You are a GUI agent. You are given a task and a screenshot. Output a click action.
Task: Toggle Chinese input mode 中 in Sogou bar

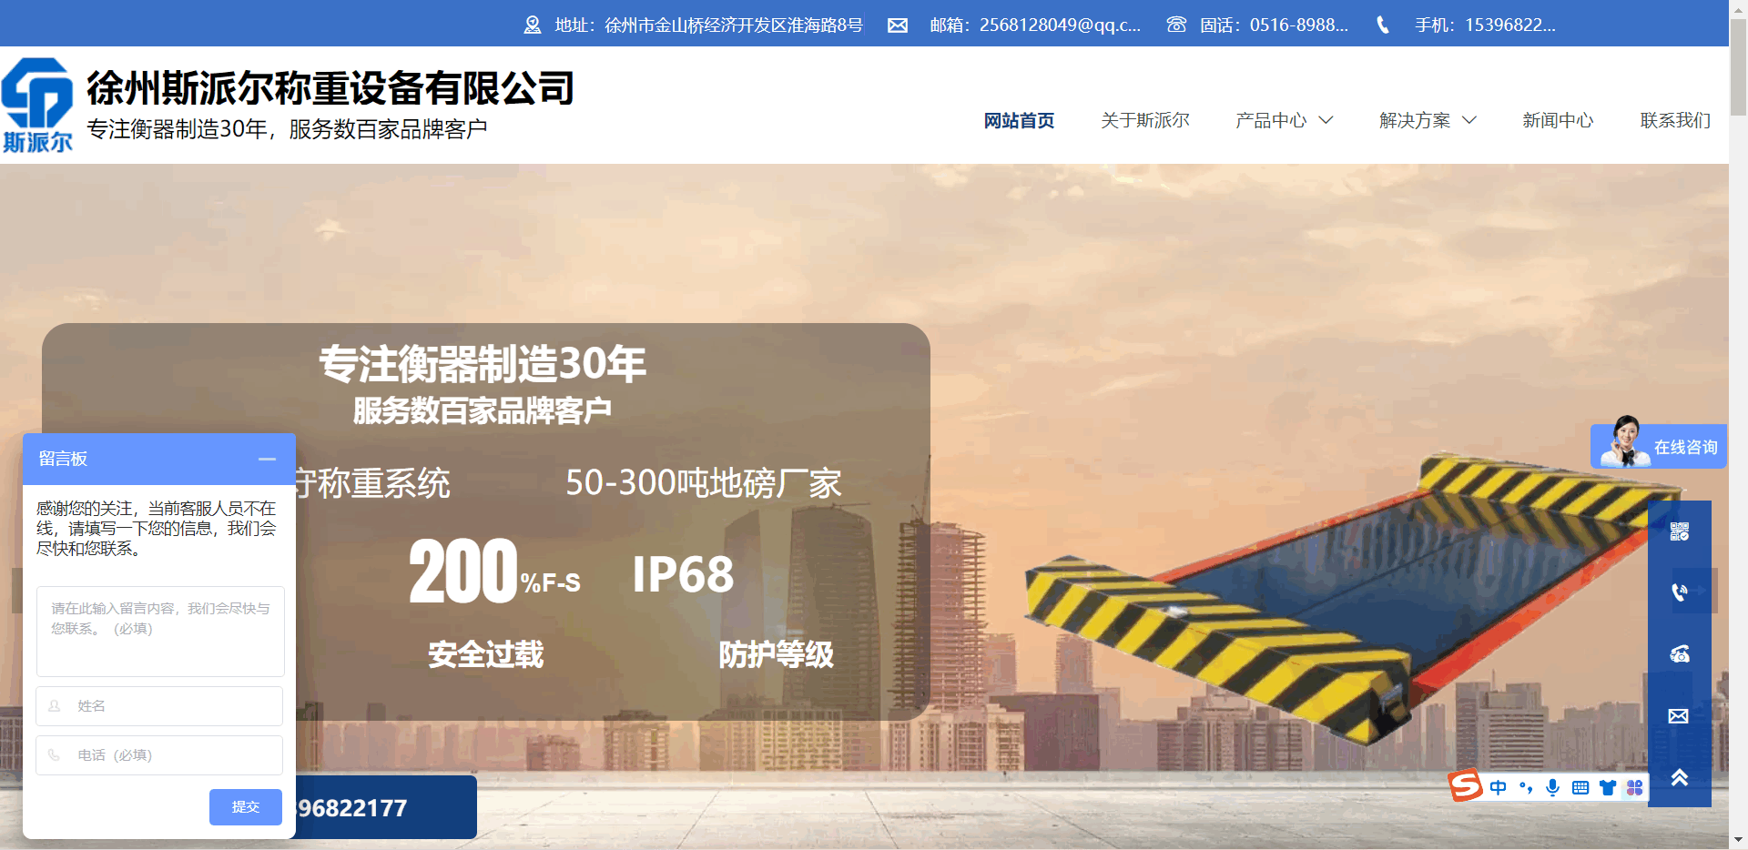pos(1499,788)
